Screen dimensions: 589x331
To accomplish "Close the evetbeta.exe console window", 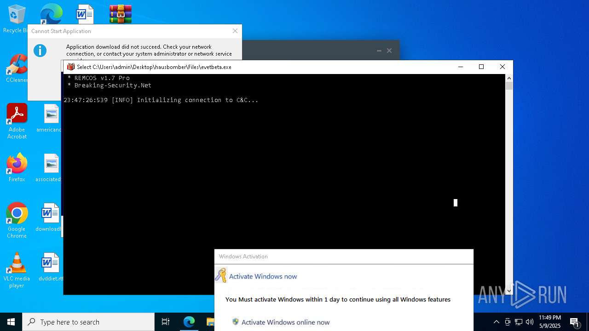I will (x=502, y=67).
